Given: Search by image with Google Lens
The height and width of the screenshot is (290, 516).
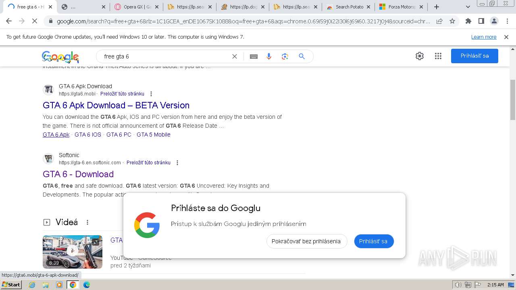Looking at the screenshot, I should (x=285, y=56).
